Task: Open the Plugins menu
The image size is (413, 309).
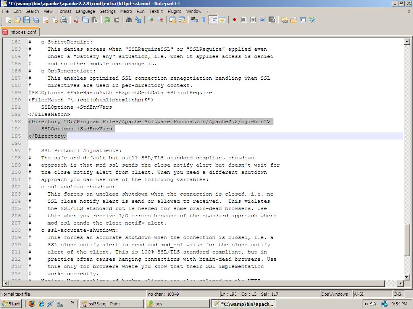Action: pyautogui.click(x=174, y=11)
